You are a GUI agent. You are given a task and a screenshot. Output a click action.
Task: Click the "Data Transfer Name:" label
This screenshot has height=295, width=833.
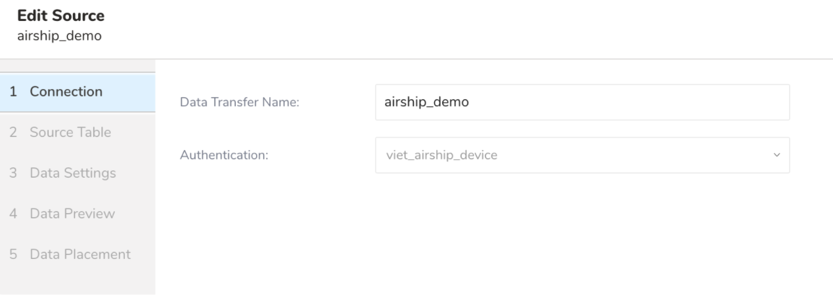240,102
